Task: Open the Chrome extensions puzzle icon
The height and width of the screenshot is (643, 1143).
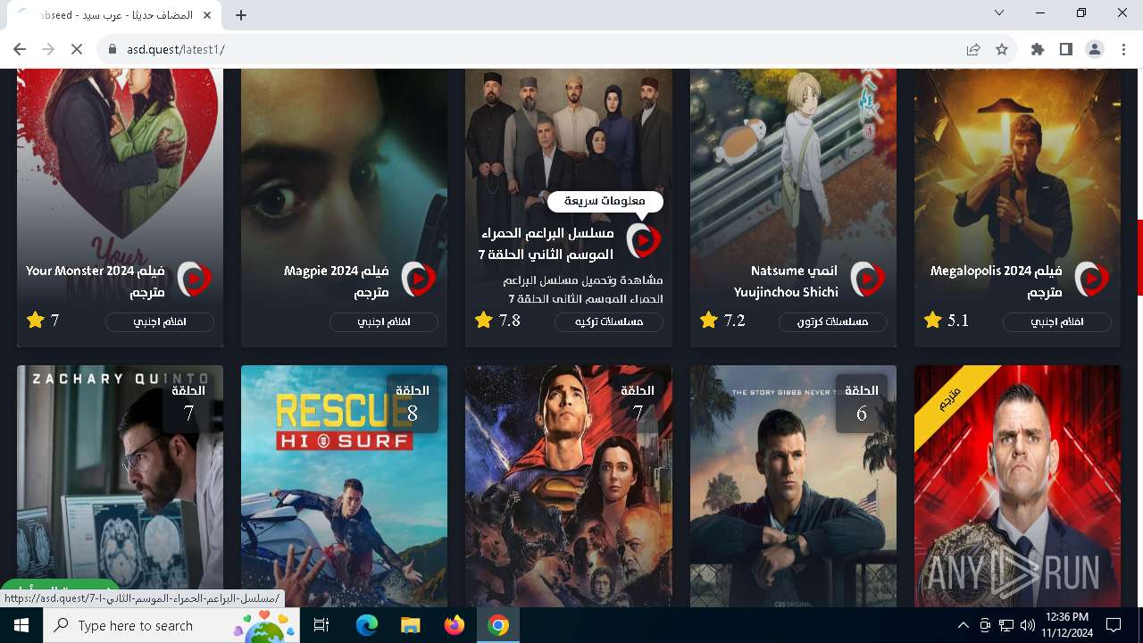Action: pos(1038,49)
